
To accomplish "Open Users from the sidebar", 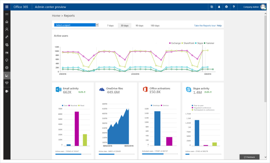I will pos(7,29).
